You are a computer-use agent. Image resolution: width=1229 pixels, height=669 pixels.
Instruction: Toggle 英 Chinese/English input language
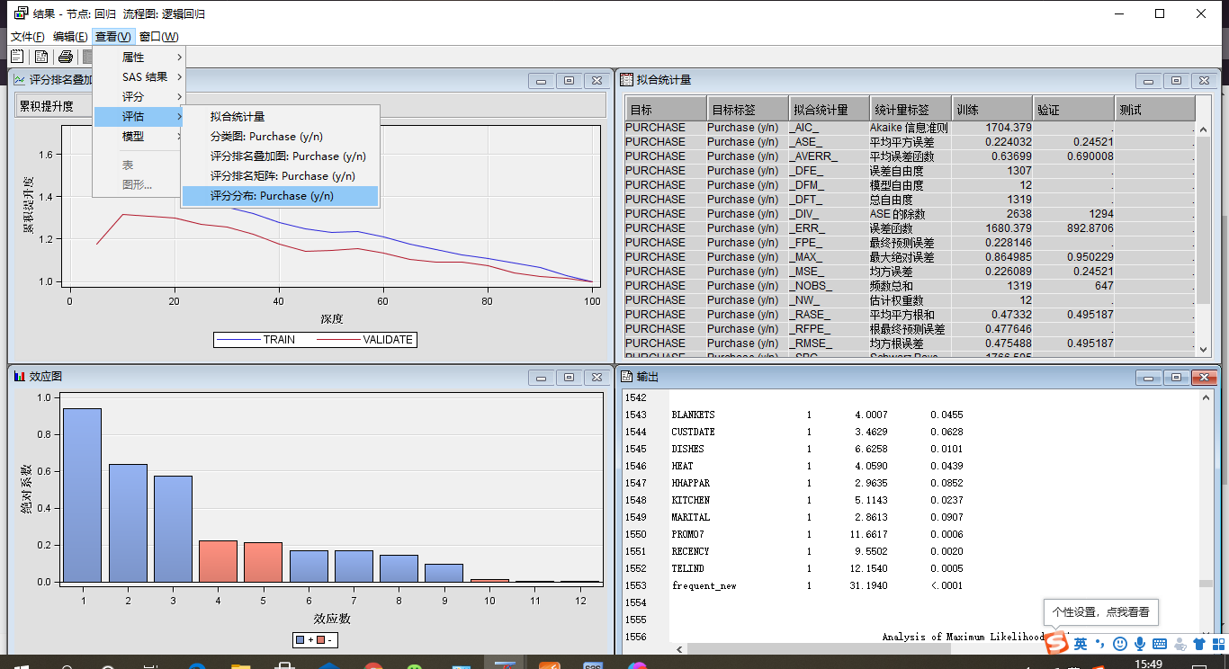pos(1081,644)
